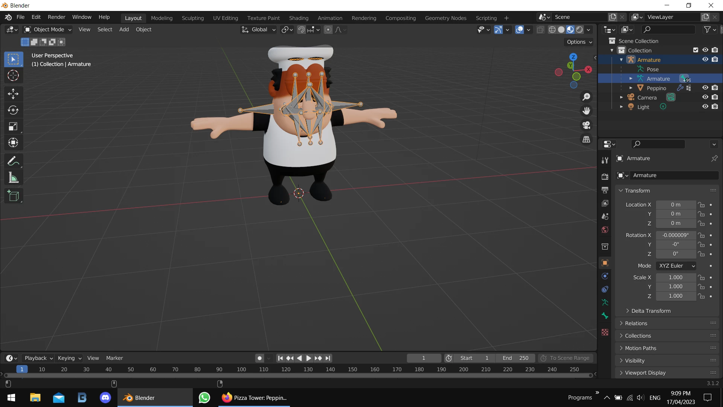Hide Peppino mesh in viewport
723x407 pixels.
click(705, 88)
